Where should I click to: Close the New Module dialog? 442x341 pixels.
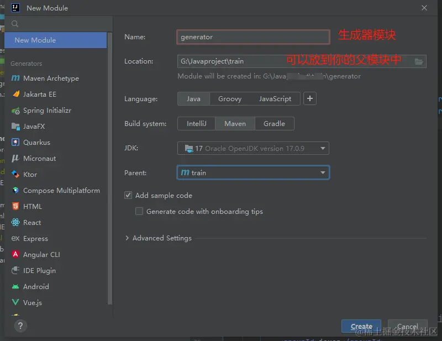(424, 8)
